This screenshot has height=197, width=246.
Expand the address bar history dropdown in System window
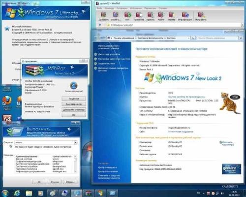(188, 38)
